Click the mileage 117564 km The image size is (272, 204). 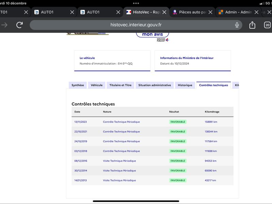pyautogui.click(x=211, y=141)
